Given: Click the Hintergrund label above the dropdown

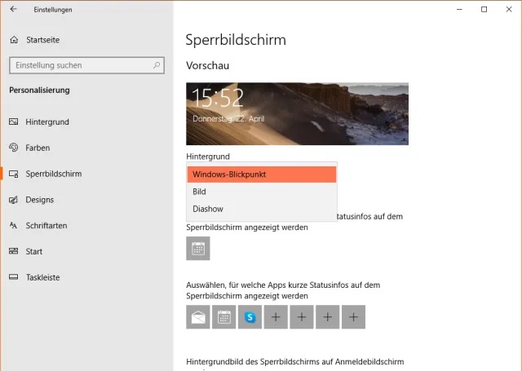Looking at the screenshot, I should [208, 157].
